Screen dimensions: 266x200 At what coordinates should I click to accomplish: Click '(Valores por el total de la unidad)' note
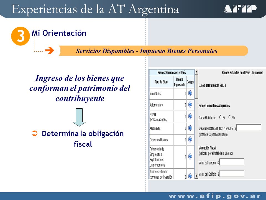click(216, 153)
